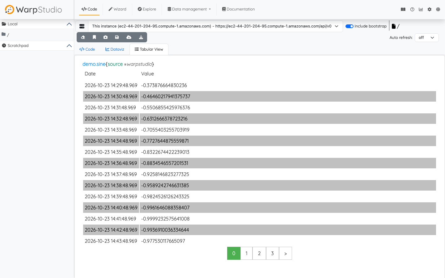Click the Date column header
445x278 pixels.
click(x=90, y=74)
